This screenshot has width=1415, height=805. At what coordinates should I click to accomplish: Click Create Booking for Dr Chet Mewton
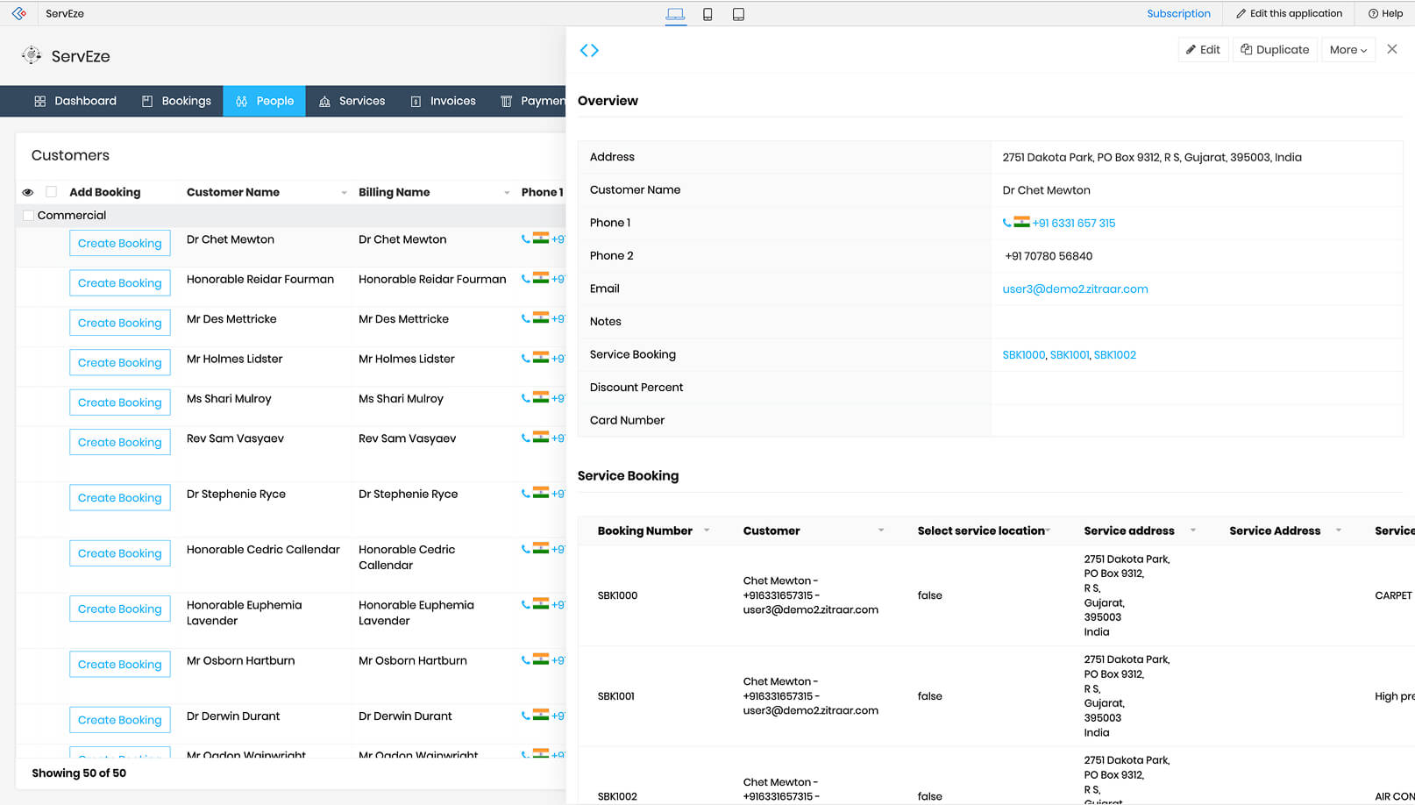(x=119, y=243)
